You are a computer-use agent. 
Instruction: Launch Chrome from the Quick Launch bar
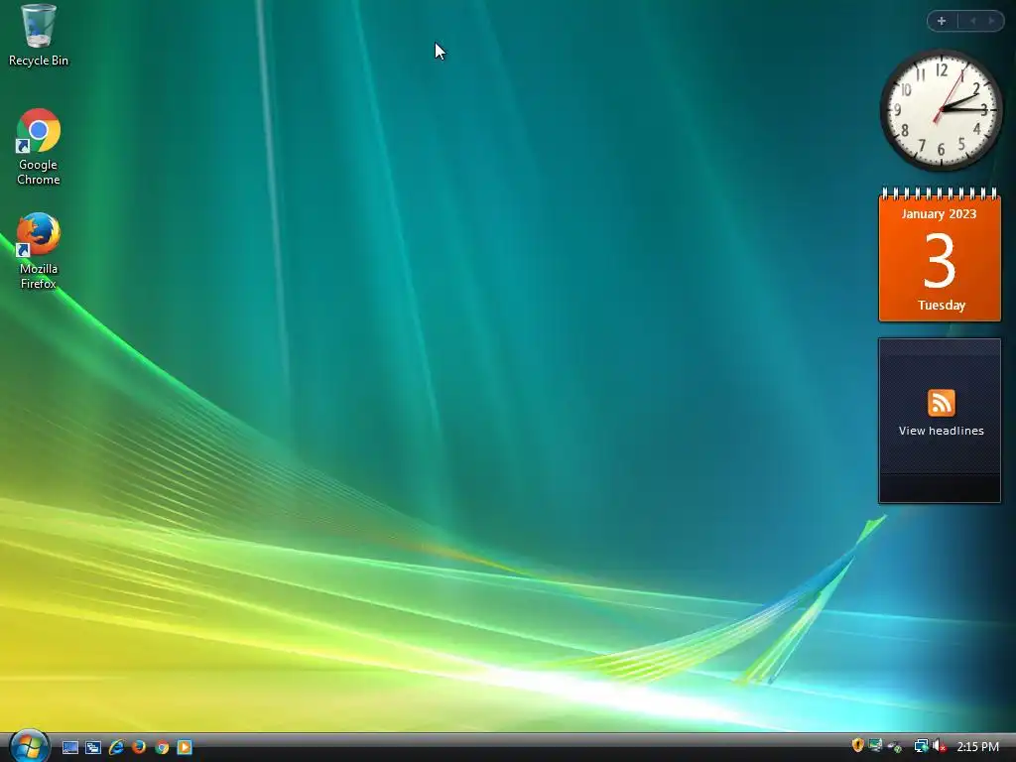coord(162,747)
